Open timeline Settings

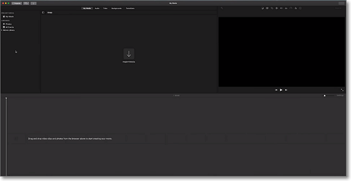click(x=340, y=96)
